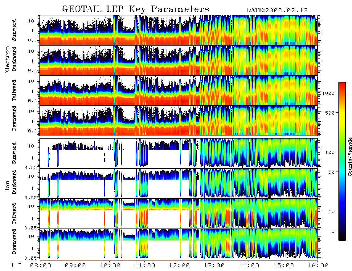Select the Ion "Sunward" panel label
The height and width of the screenshot is (271, 352).
click(14, 153)
